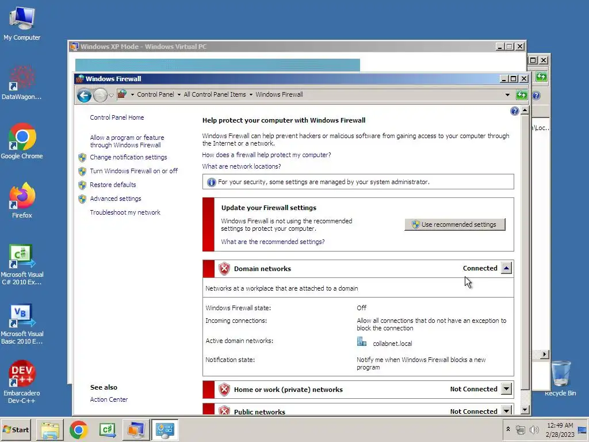Screen dimensions: 589x442
Task: Click the Forward arrow in Windows Firewall
Action: [100, 95]
